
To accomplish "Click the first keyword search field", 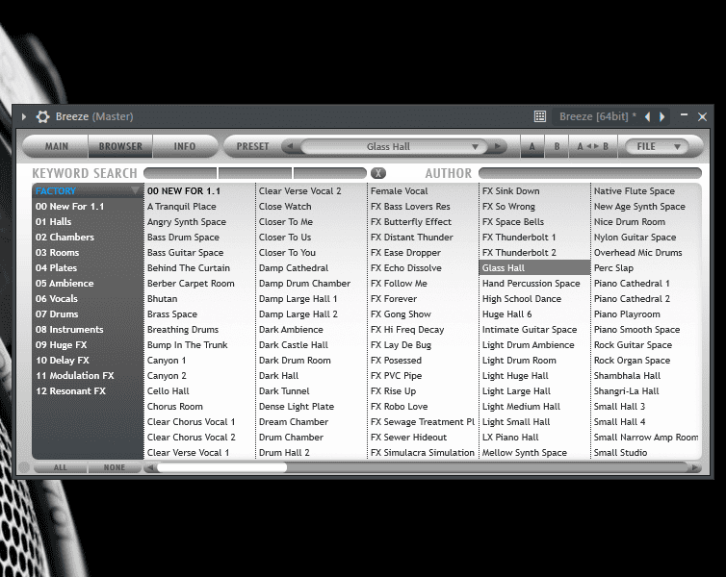I will pyautogui.click(x=180, y=173).
